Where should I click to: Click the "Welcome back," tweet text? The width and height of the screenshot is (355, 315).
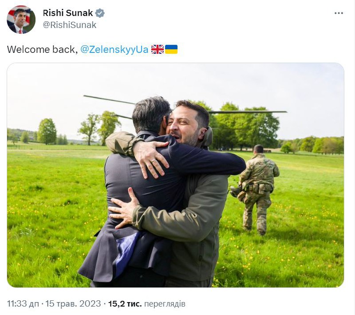(x=42, y=49)
